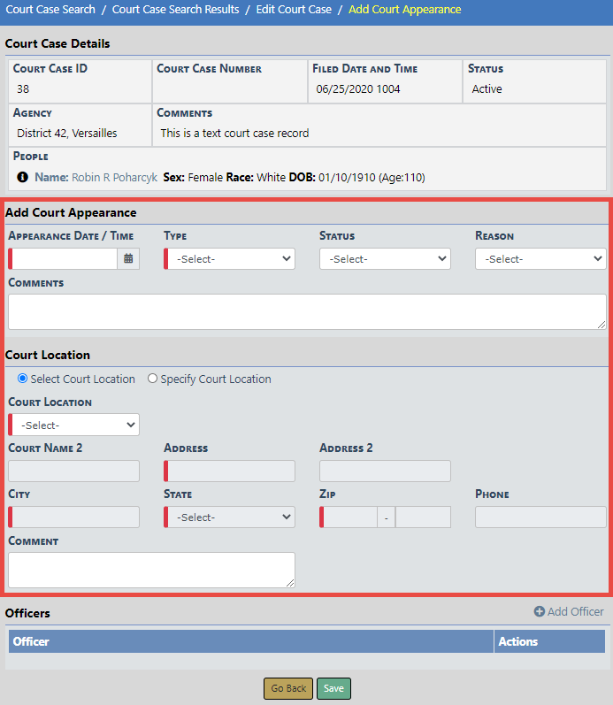The width and height of the screenshot is (613, 705).
Task: Focus the appearance Comments text area
Action: tap(307, 312)
